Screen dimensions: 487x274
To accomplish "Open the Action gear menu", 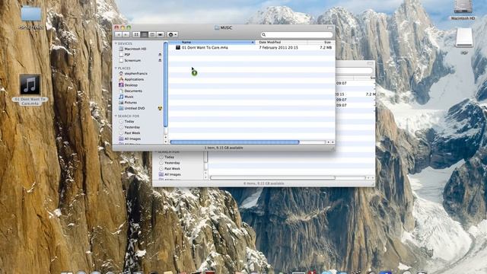I will point(172,34).
